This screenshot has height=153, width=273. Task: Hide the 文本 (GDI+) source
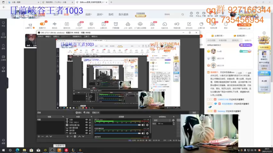coord(87,122)
